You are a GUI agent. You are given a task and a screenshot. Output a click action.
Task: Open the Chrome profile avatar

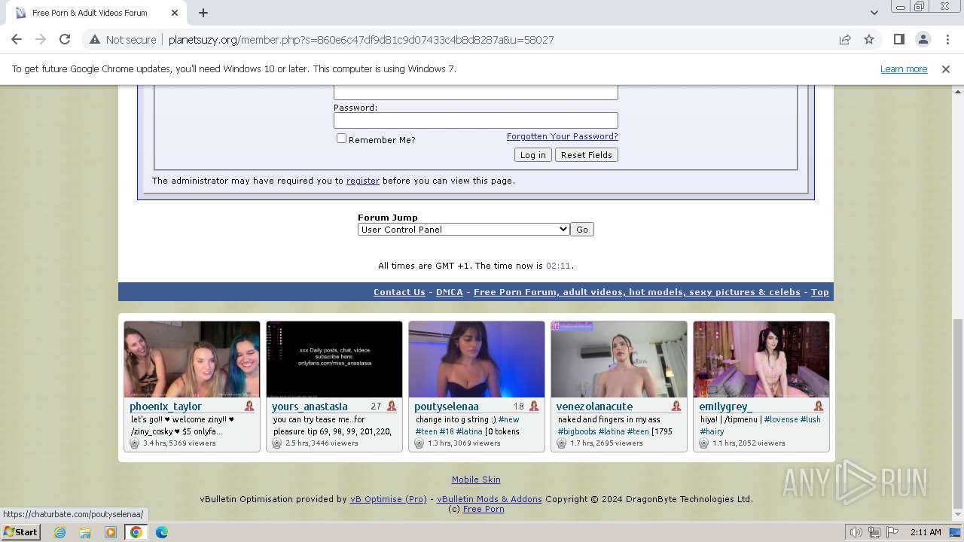(923, 39)
